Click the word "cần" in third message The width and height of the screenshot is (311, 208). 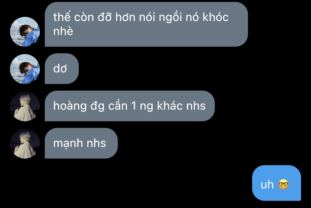[x=118, y=106]
